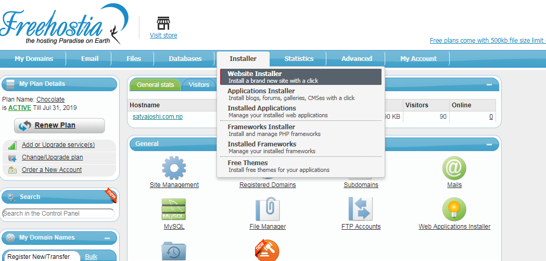
Task: Open Site Management gear icon
Action: tap(174, 168)
